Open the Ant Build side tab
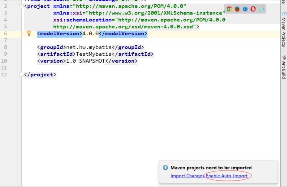Screen dimensions: 287x187 284,67
